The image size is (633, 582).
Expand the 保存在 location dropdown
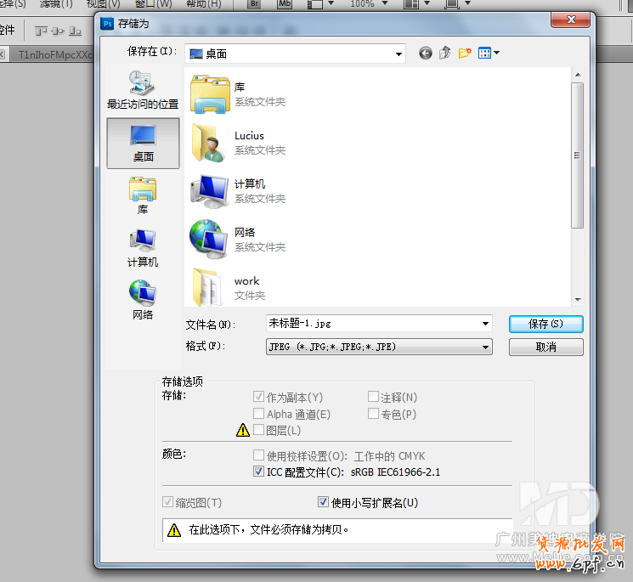pyautogui.click(x=398, y=54)
